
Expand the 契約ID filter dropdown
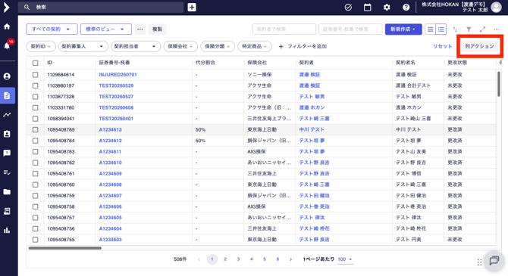tap(41, 47)
